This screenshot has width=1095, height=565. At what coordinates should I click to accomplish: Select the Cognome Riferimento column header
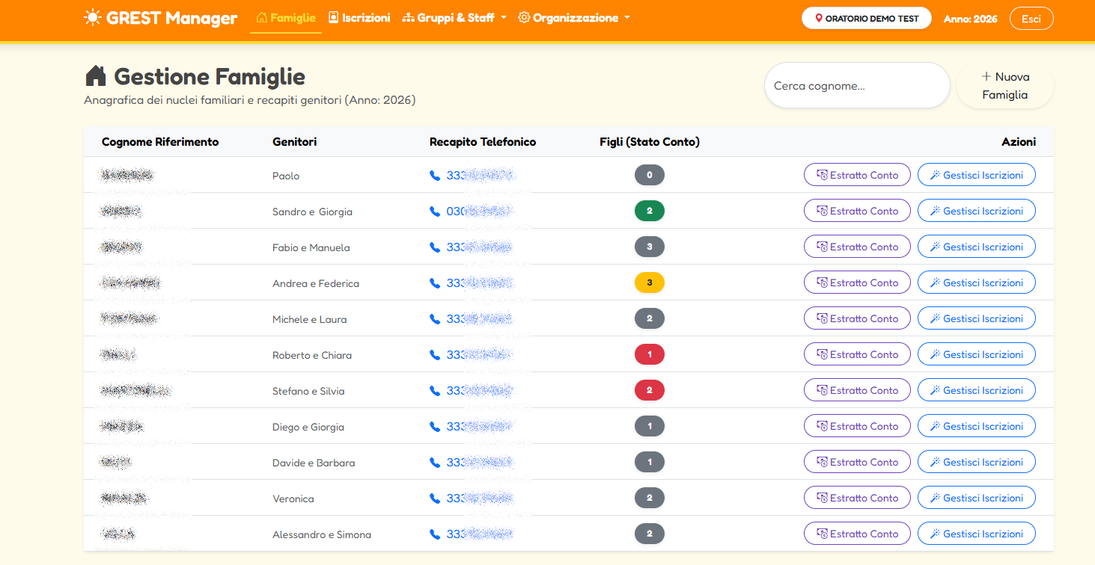(160, 142)
